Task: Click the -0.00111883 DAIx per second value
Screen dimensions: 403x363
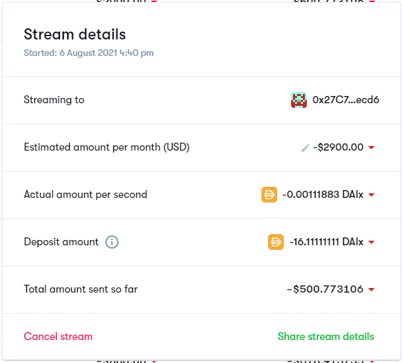Action: point(323,195)
